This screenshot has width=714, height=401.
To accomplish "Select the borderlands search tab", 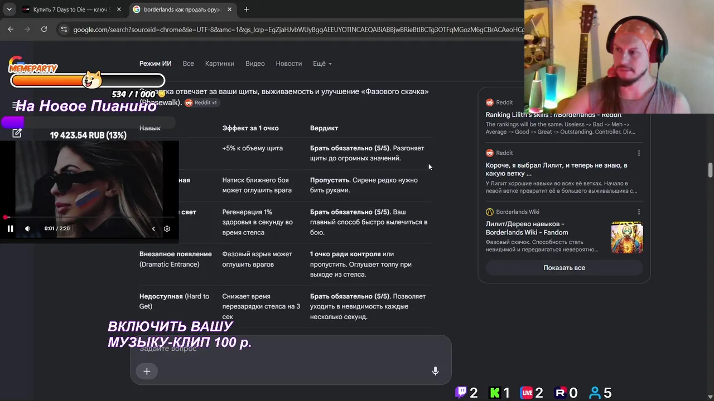I will (x=182, y=9).
